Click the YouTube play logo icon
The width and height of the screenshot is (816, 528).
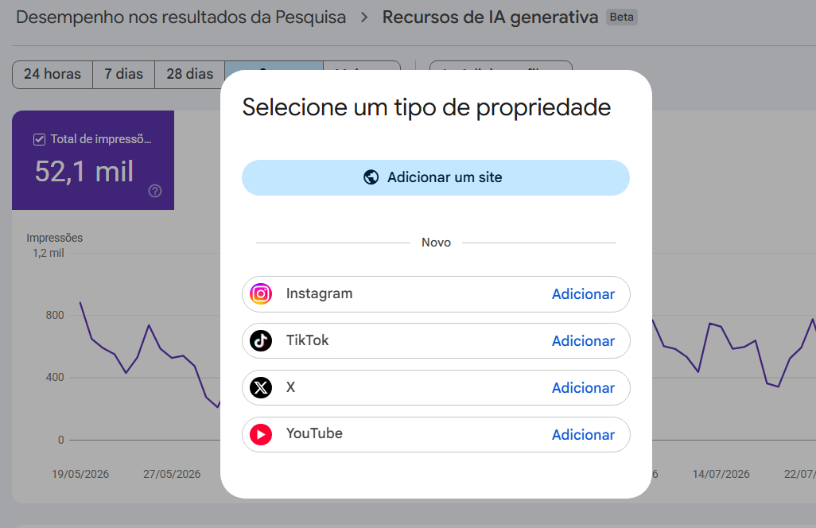tap(261, 434)
